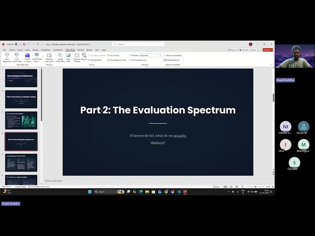Open the Home tab

(12, 50)
